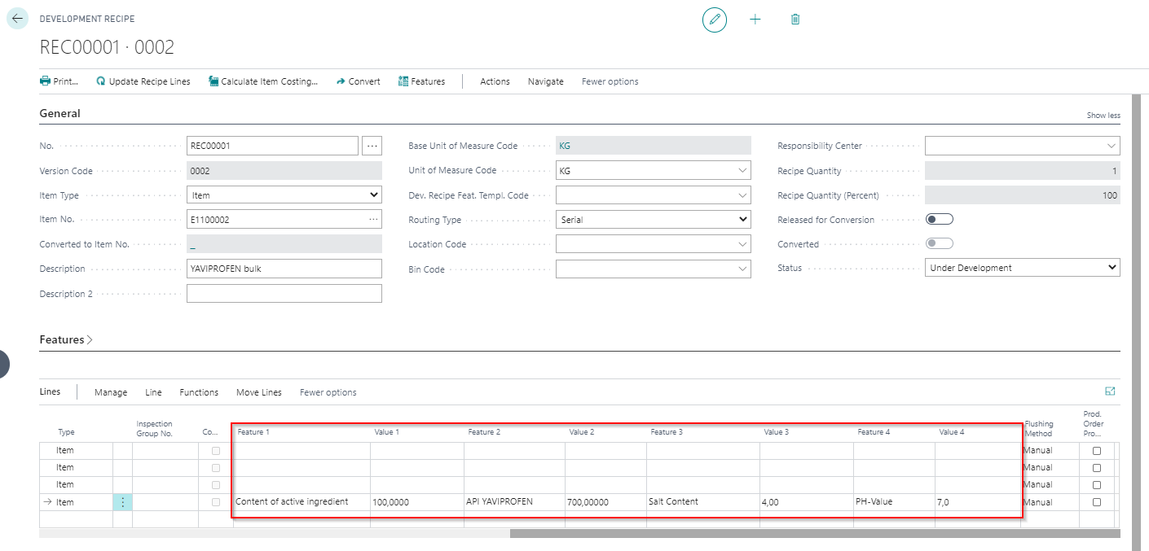Open the Move Lines menu
This screenshot has height=551, width=1149.
(259, 392)
